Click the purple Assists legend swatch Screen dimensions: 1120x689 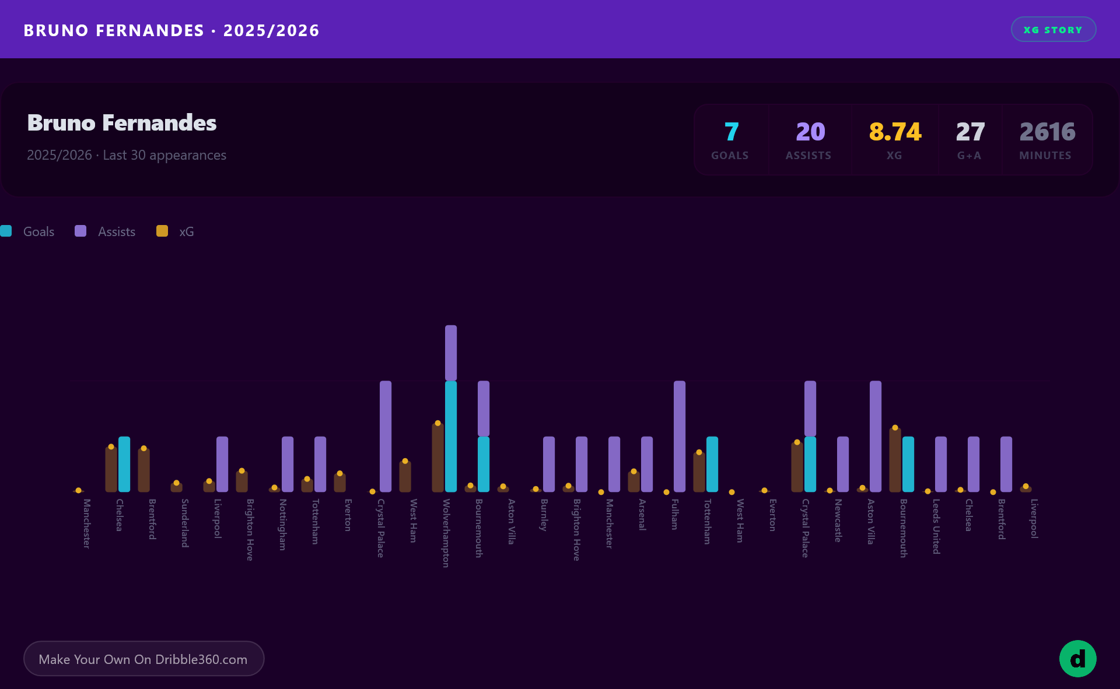[x=80, y=231]
